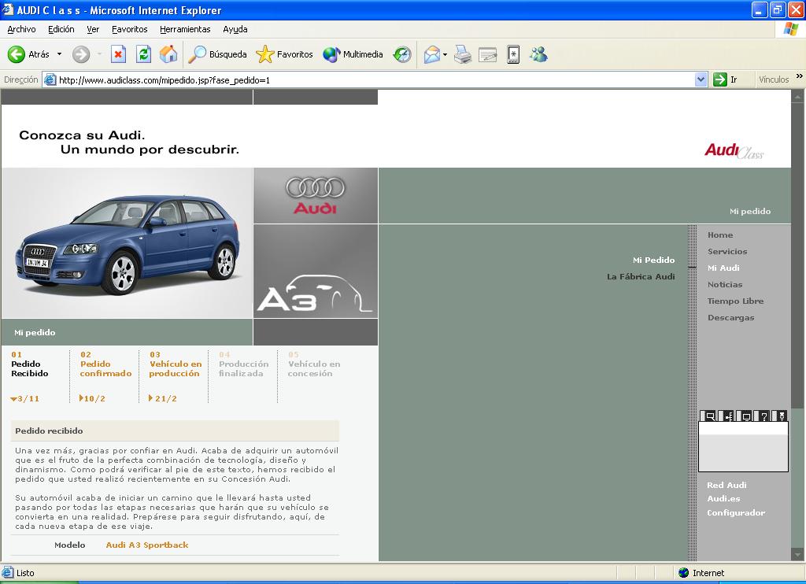This screenshot has width=806, height=584.
Task: Click the pin sidebar icon
Action: tap(781, 416)
